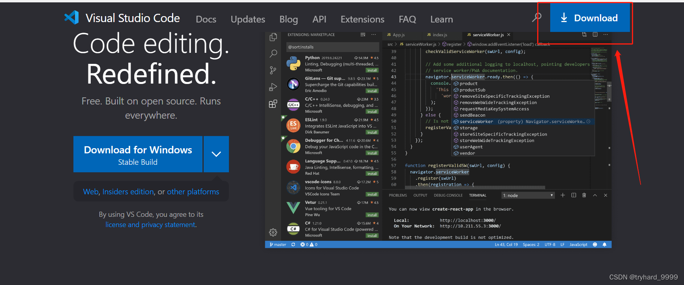Image resolution: width=684 pixels, height=285 pixels.
Task: Click 'UTF-8' encoding status entry
Action: [550, 244]
